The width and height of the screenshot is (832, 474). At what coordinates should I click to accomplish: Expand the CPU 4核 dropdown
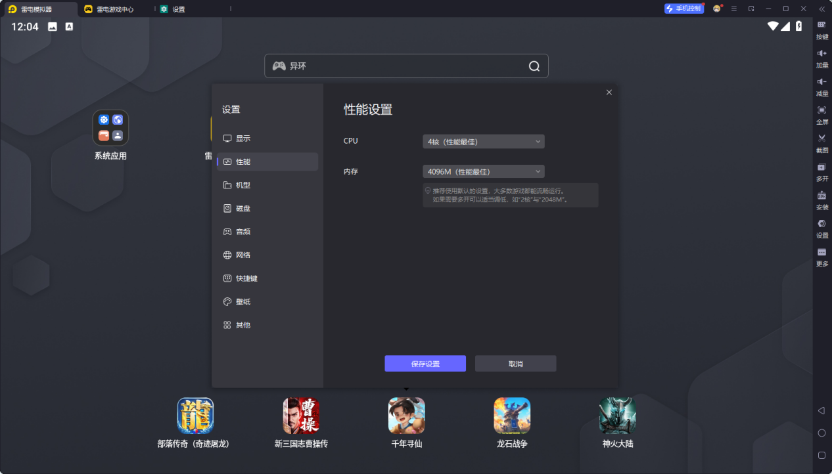[484, 141]
